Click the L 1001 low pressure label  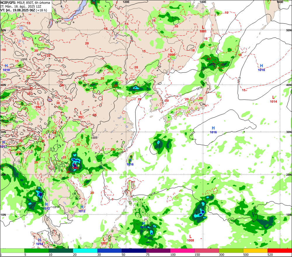[x=203, y=29]
